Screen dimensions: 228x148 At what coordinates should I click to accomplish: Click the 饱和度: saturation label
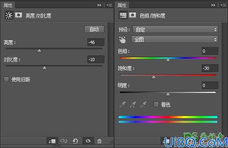pyautogui.click(x=126, y=68)
